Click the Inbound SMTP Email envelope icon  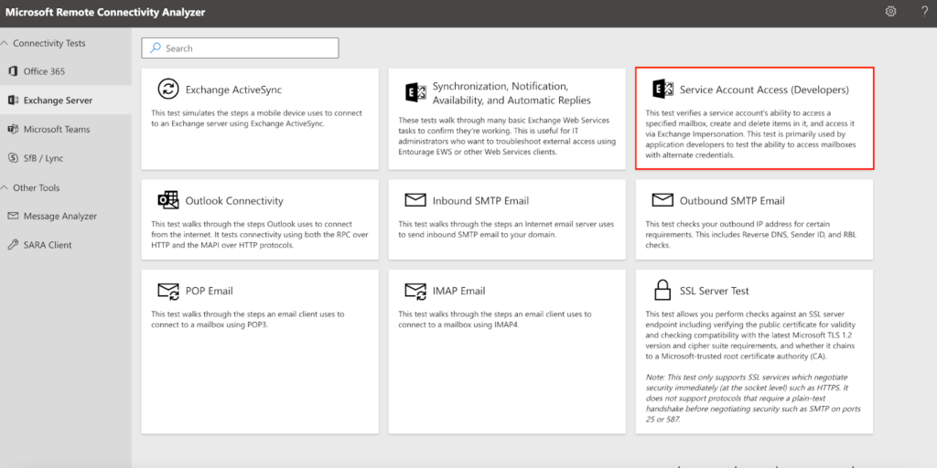click(x=415, y=200)
